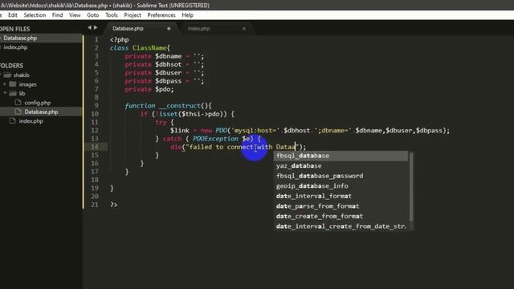Click the autocomplete list scrollbar
Image resolution: width=514 pixels, height=289 pixels.
pos(411,187)
